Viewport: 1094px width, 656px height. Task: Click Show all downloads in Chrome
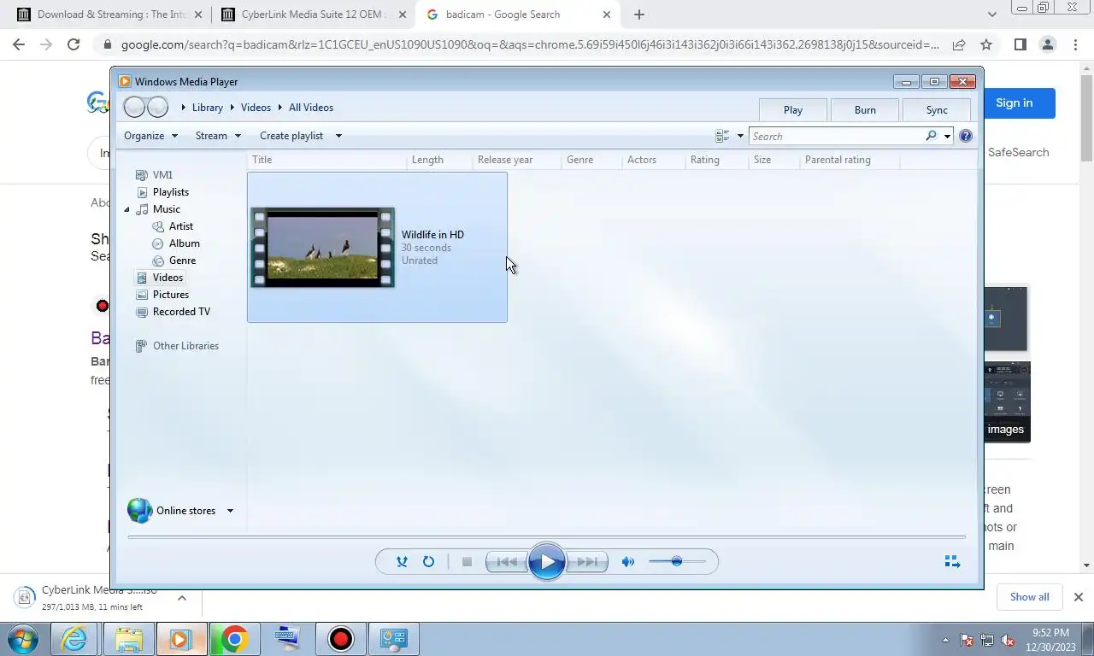pyautogui.click(x=1029, y=597)
